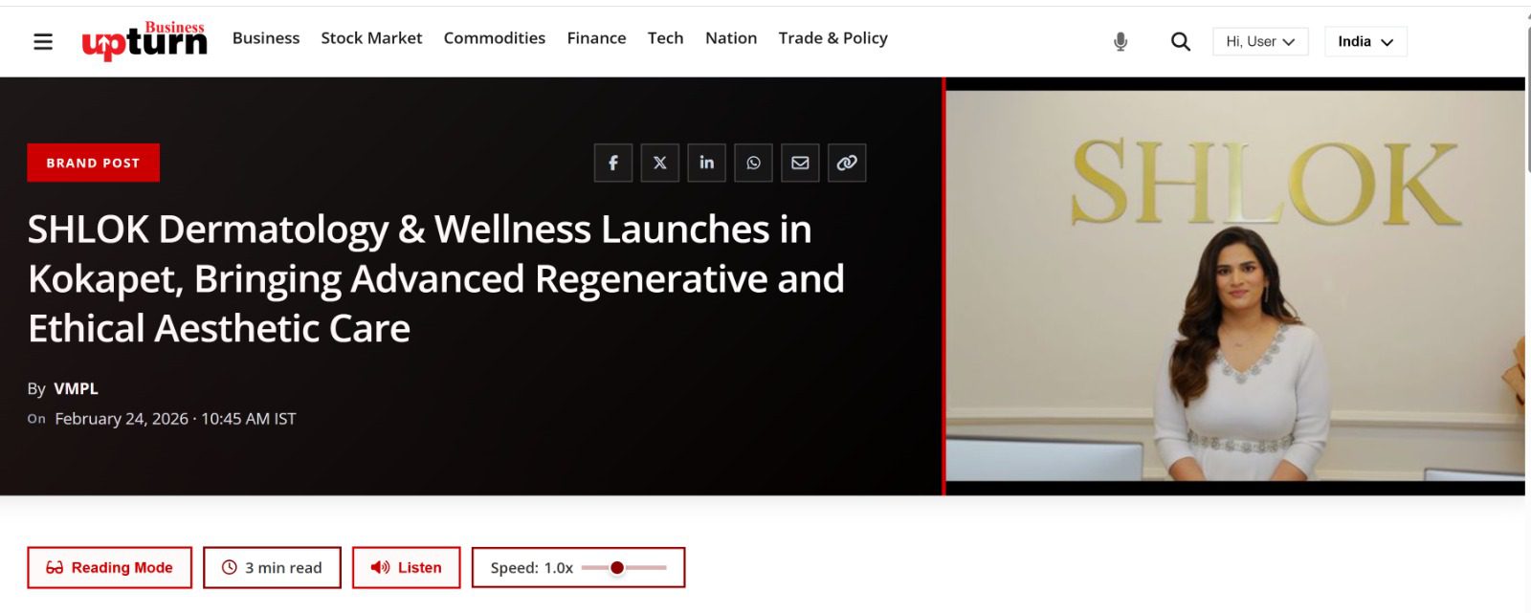Viewport: 1531px width, 613px height.
Task: Click the VMPL author link
Action: [76, 388]
